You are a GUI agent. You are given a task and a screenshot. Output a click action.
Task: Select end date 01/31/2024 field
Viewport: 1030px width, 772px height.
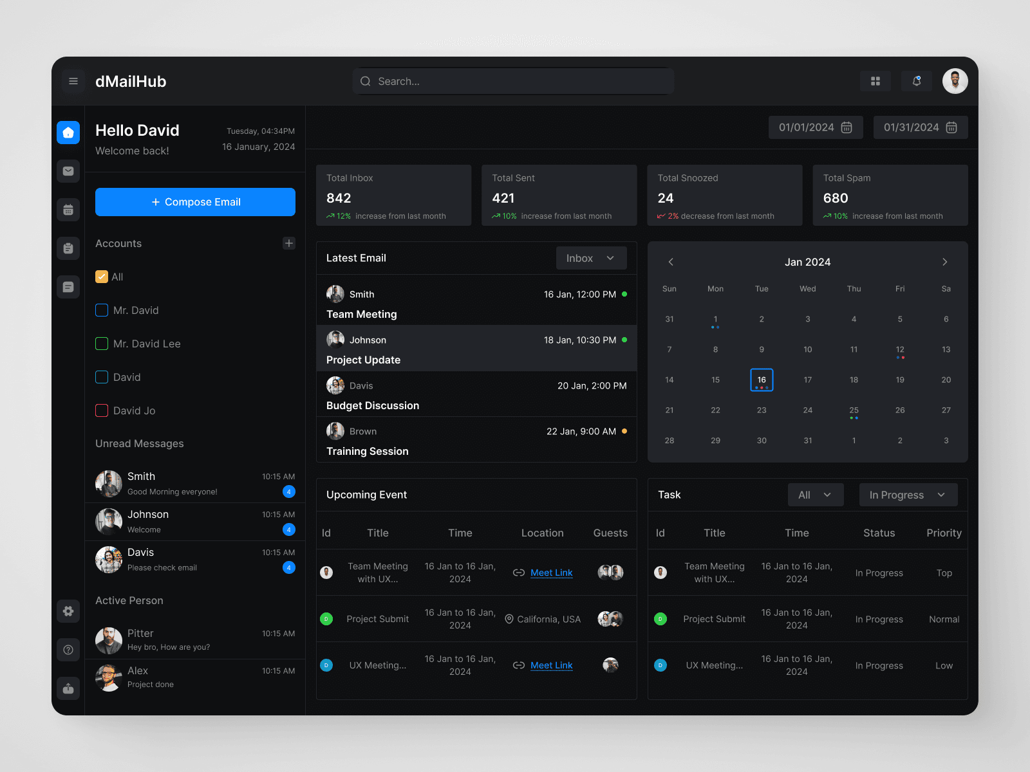[921, 127]
